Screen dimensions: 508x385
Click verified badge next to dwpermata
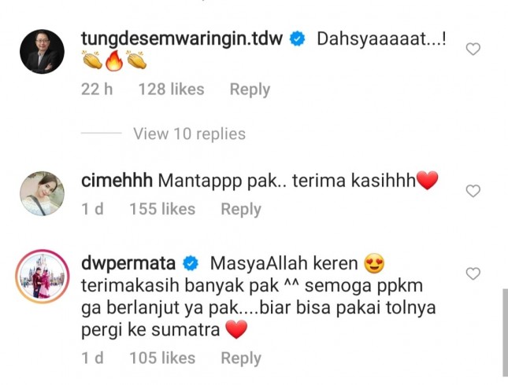[191, 264]
